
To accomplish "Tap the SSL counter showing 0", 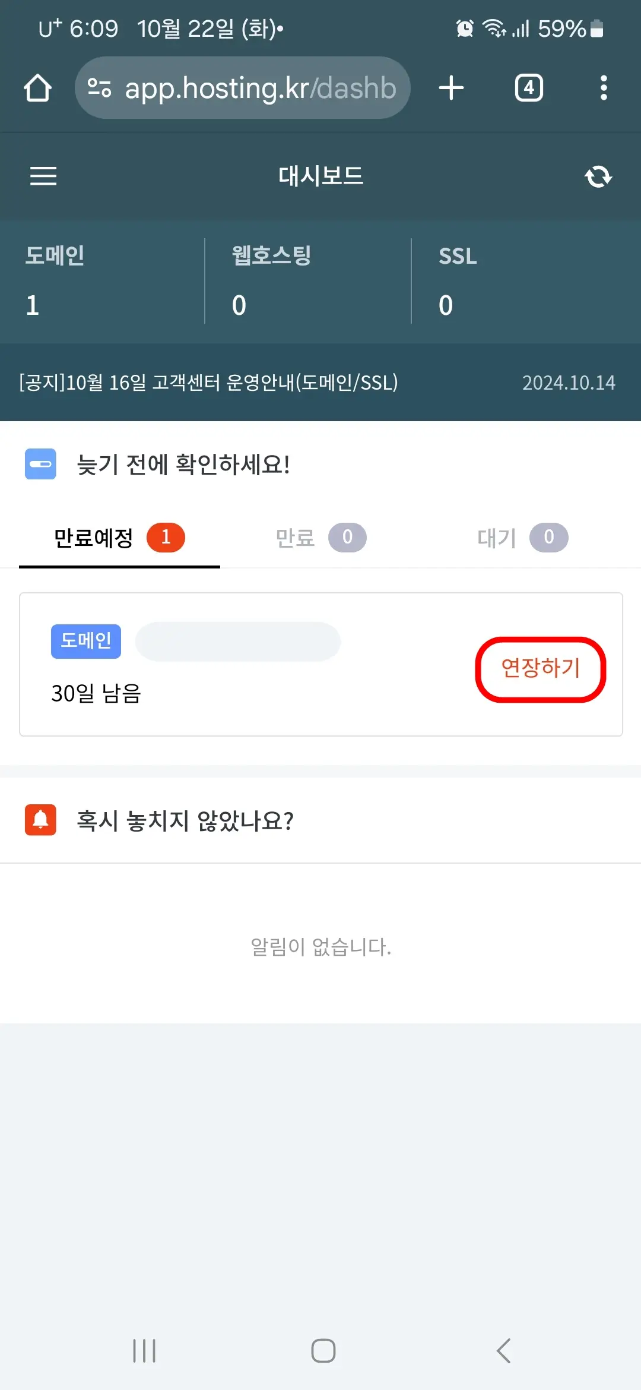I will (446, 304).
